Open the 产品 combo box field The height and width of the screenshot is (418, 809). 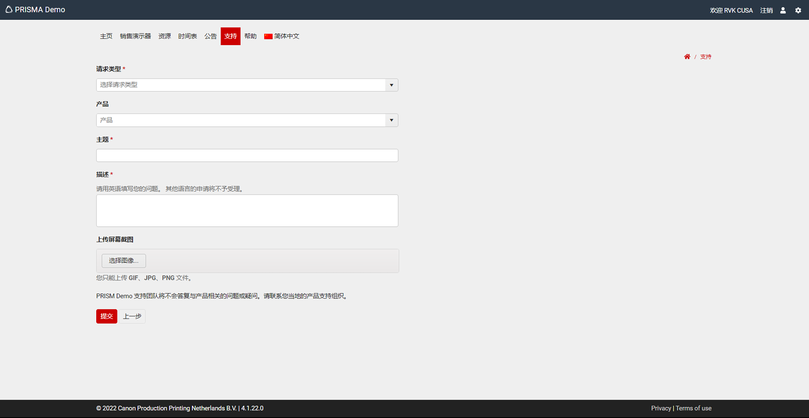247,120
